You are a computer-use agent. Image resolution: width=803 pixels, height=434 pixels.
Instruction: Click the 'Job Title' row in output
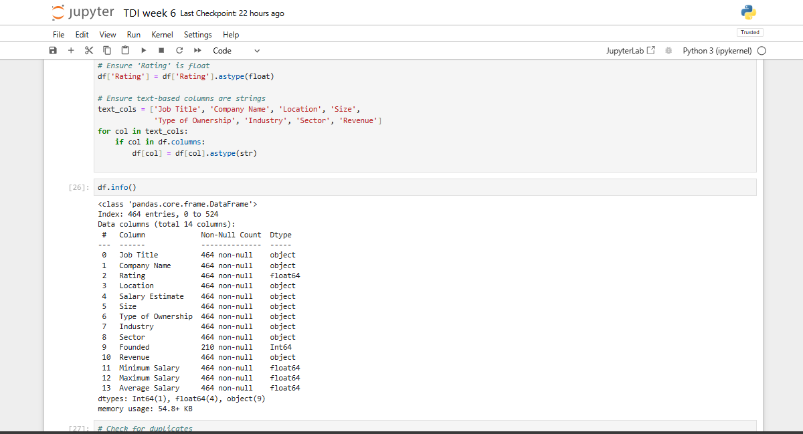(198, 255)
